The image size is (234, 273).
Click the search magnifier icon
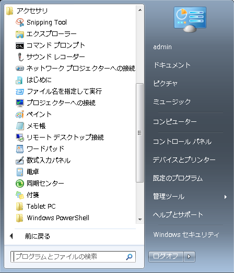[129, 257]
